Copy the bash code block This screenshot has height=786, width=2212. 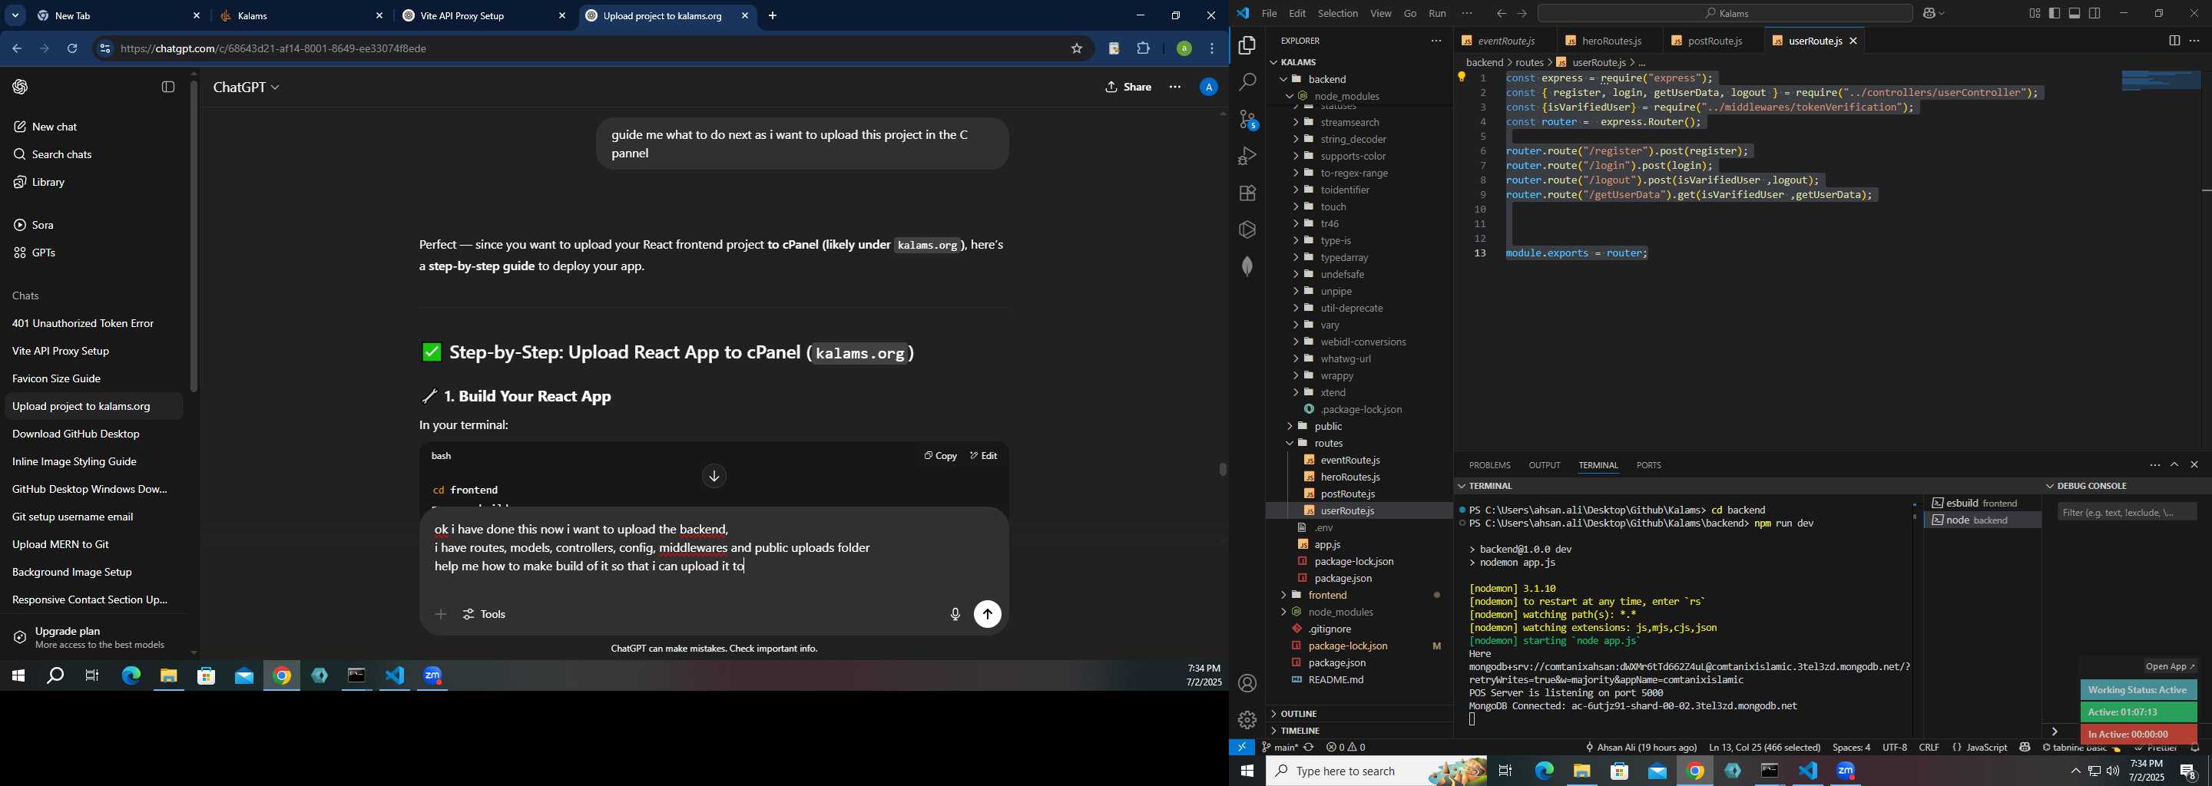939,456
